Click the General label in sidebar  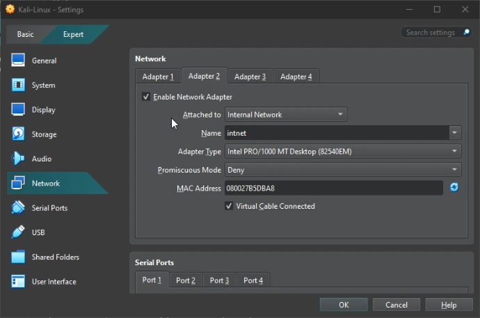pos(44,61)
